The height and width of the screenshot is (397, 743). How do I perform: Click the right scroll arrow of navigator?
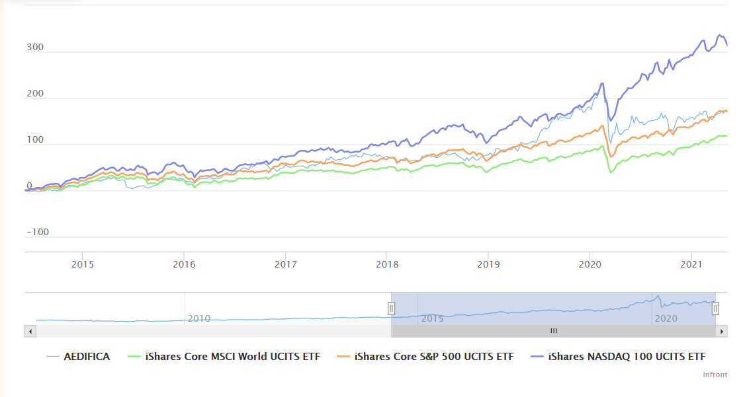(x=721, y=331)
